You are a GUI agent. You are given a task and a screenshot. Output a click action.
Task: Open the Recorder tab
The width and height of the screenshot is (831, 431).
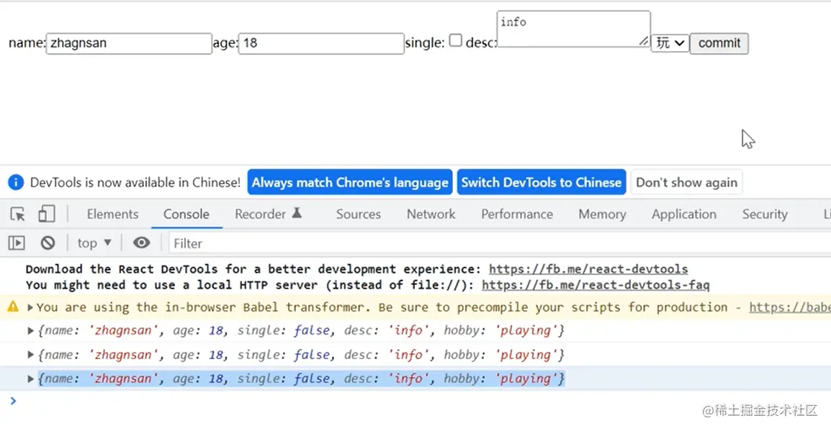click(268, 214)
